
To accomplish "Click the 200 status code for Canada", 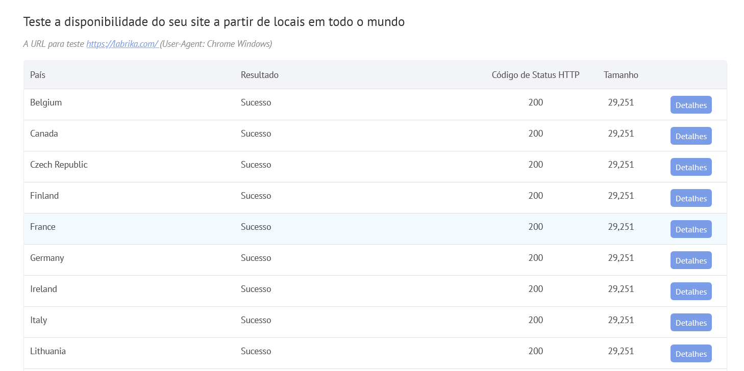I will coord(535,134).
